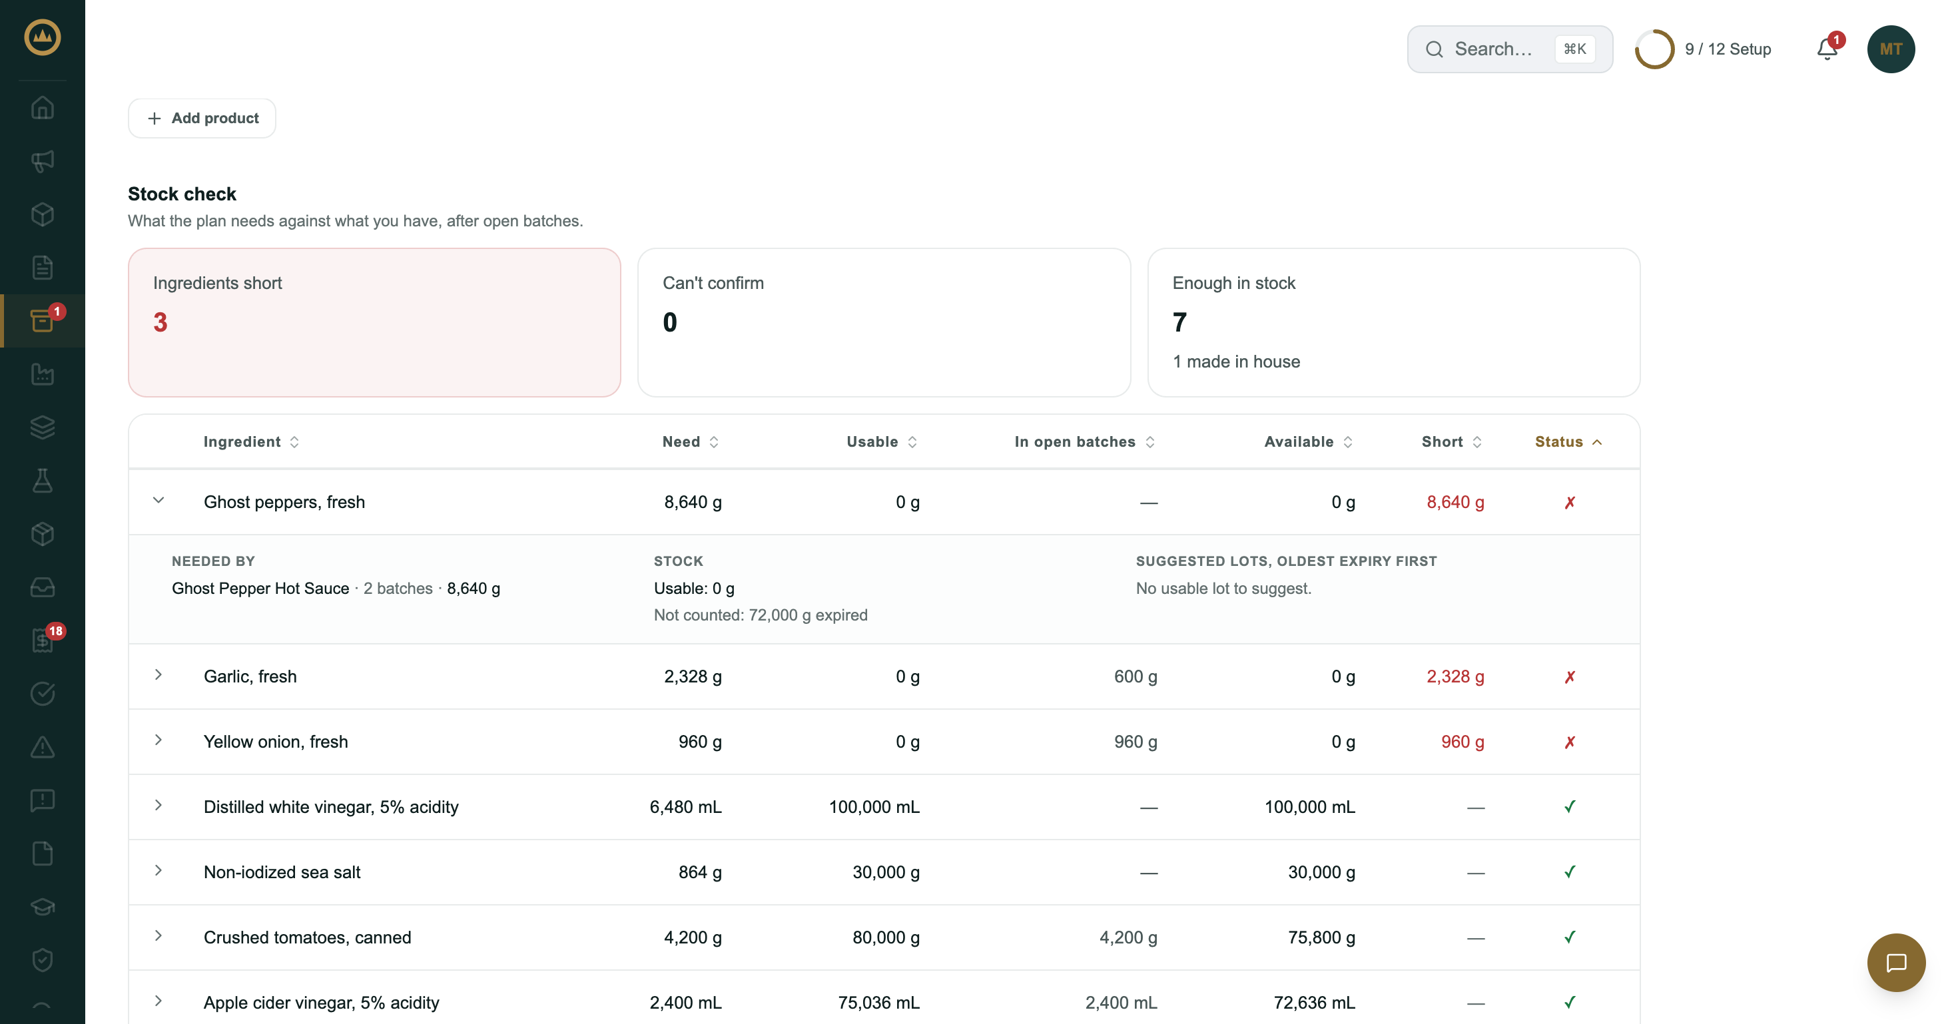Open the MT user avatar menu
Image resolution: width=1958 pixels, height=1024 pixels.
tap(1890, 49)
